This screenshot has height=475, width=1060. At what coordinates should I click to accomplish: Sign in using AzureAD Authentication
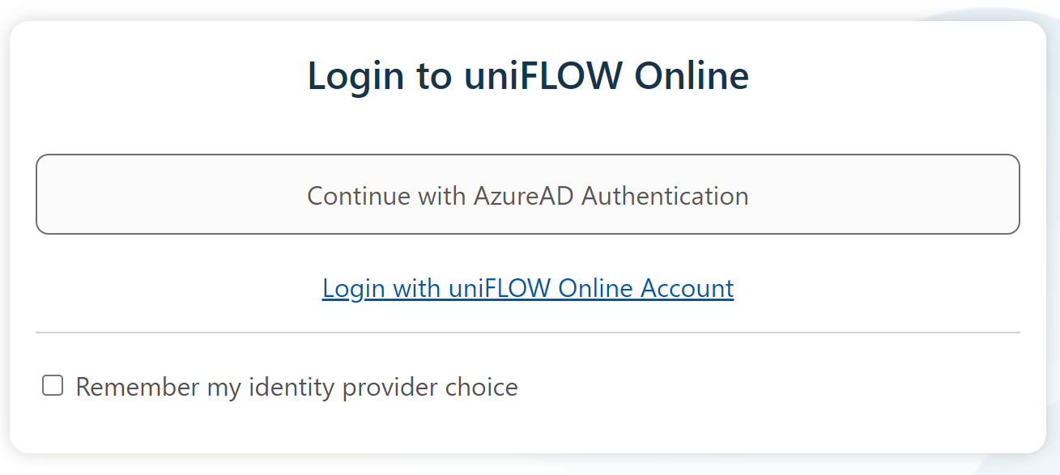tap(527, 194)
